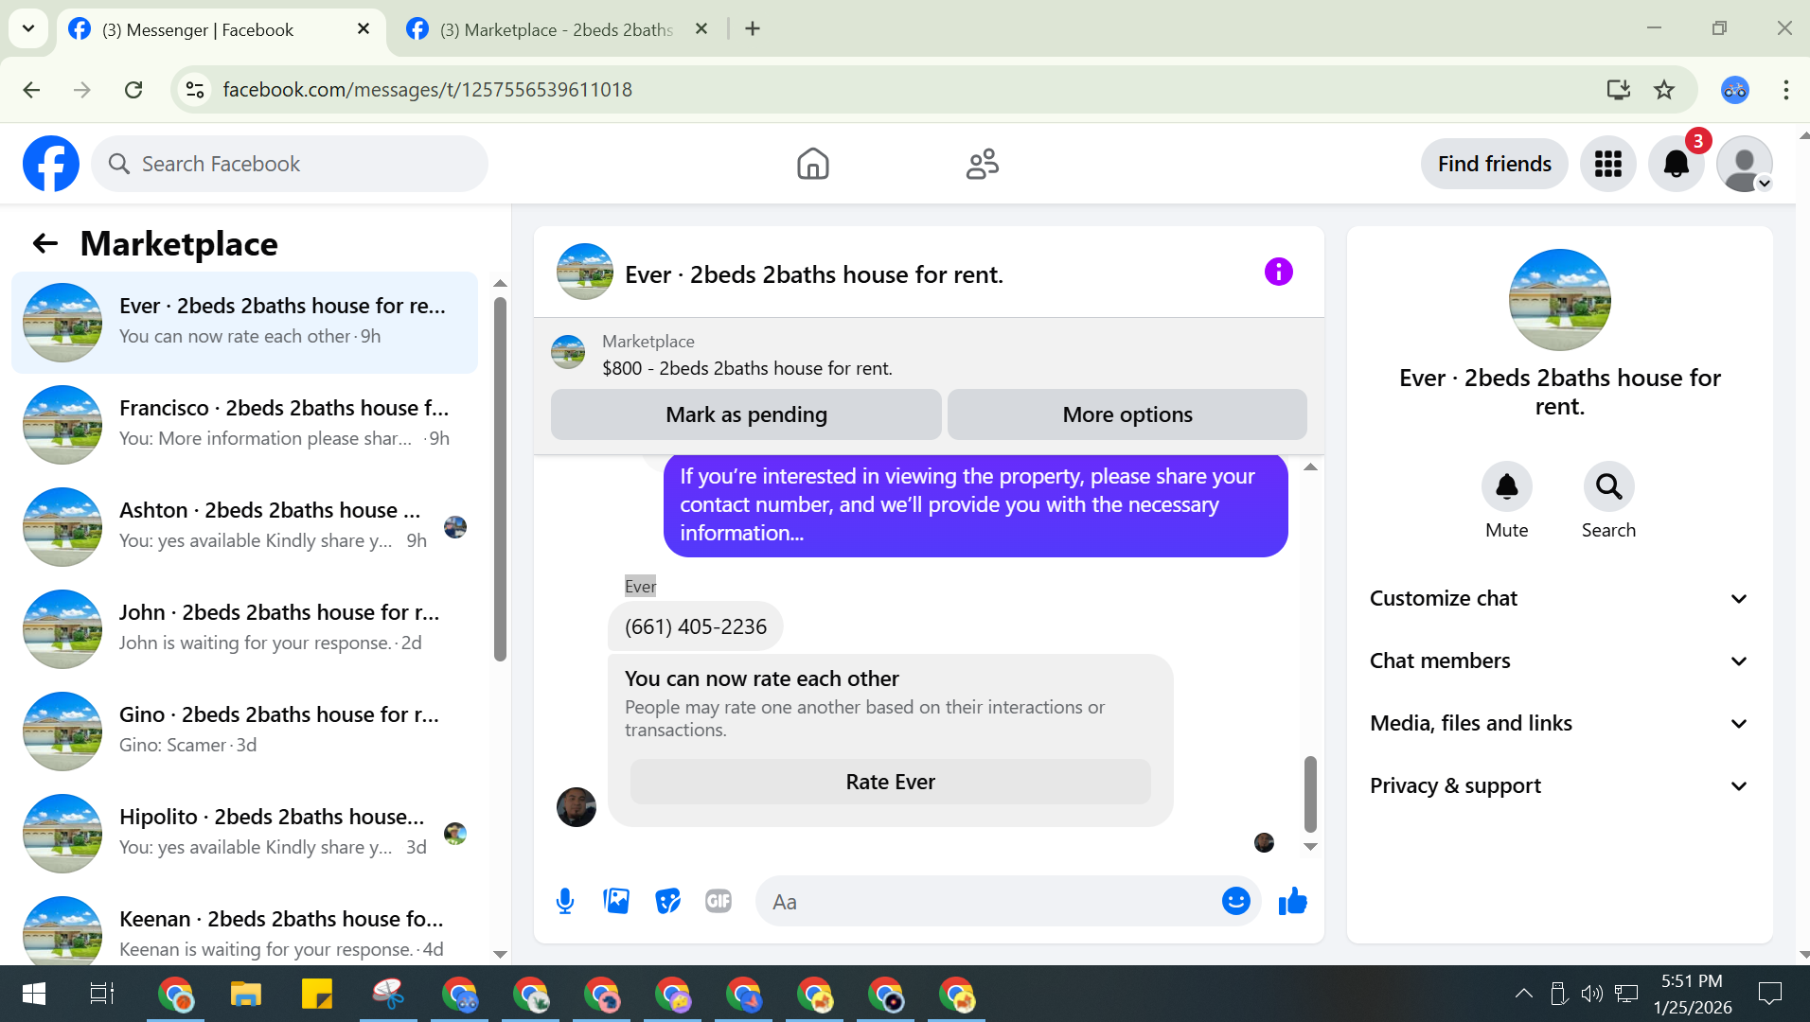The width and height of the screenshot is (1810, 1022).
Task: Expand Privacy & support section
Action: (x=1559, y=786)
